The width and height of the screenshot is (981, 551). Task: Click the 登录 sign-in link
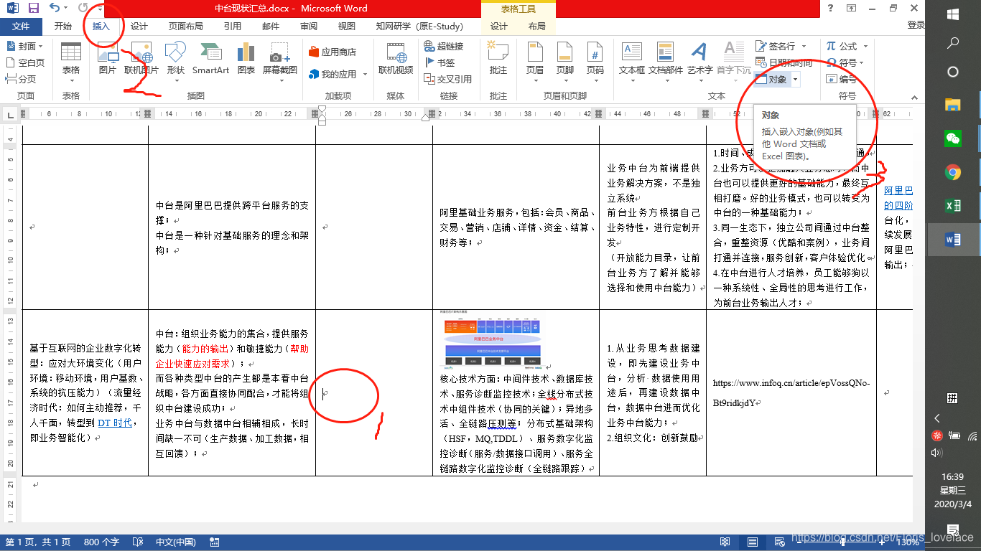[916, 25]
